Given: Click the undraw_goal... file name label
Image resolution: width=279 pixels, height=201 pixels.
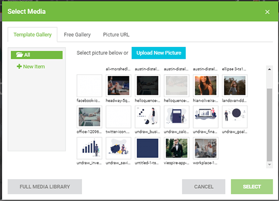Looking at the screenshot, I should 234,132.
